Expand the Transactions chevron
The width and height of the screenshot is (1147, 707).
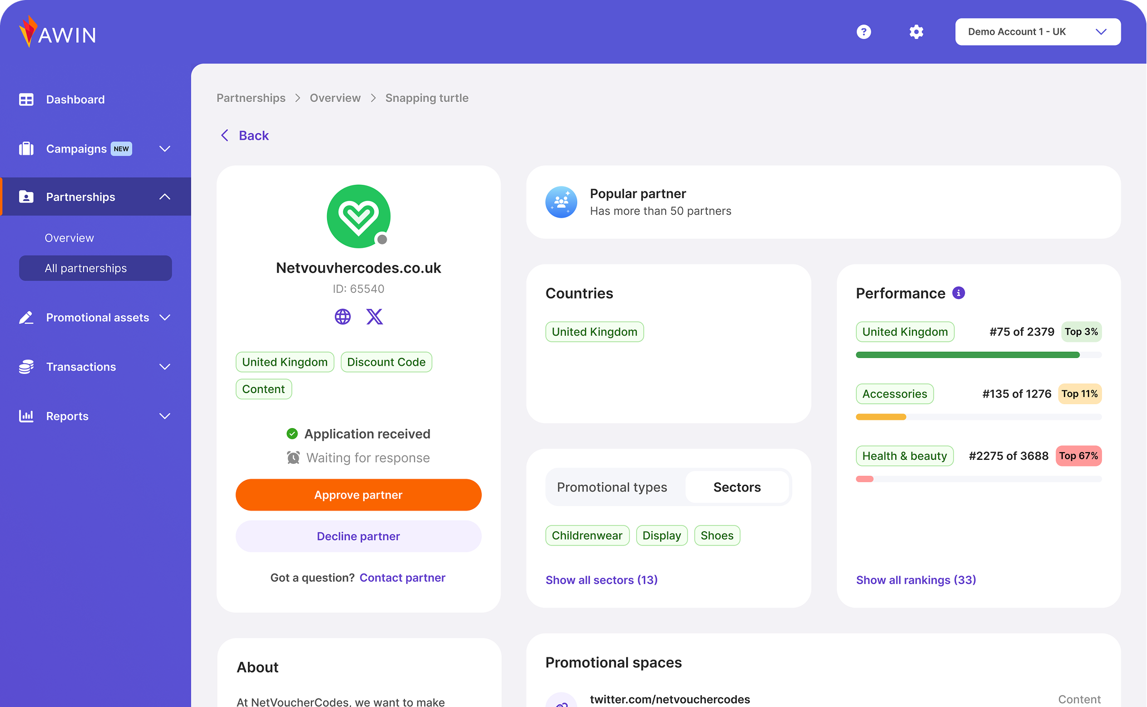pos(164,367)
